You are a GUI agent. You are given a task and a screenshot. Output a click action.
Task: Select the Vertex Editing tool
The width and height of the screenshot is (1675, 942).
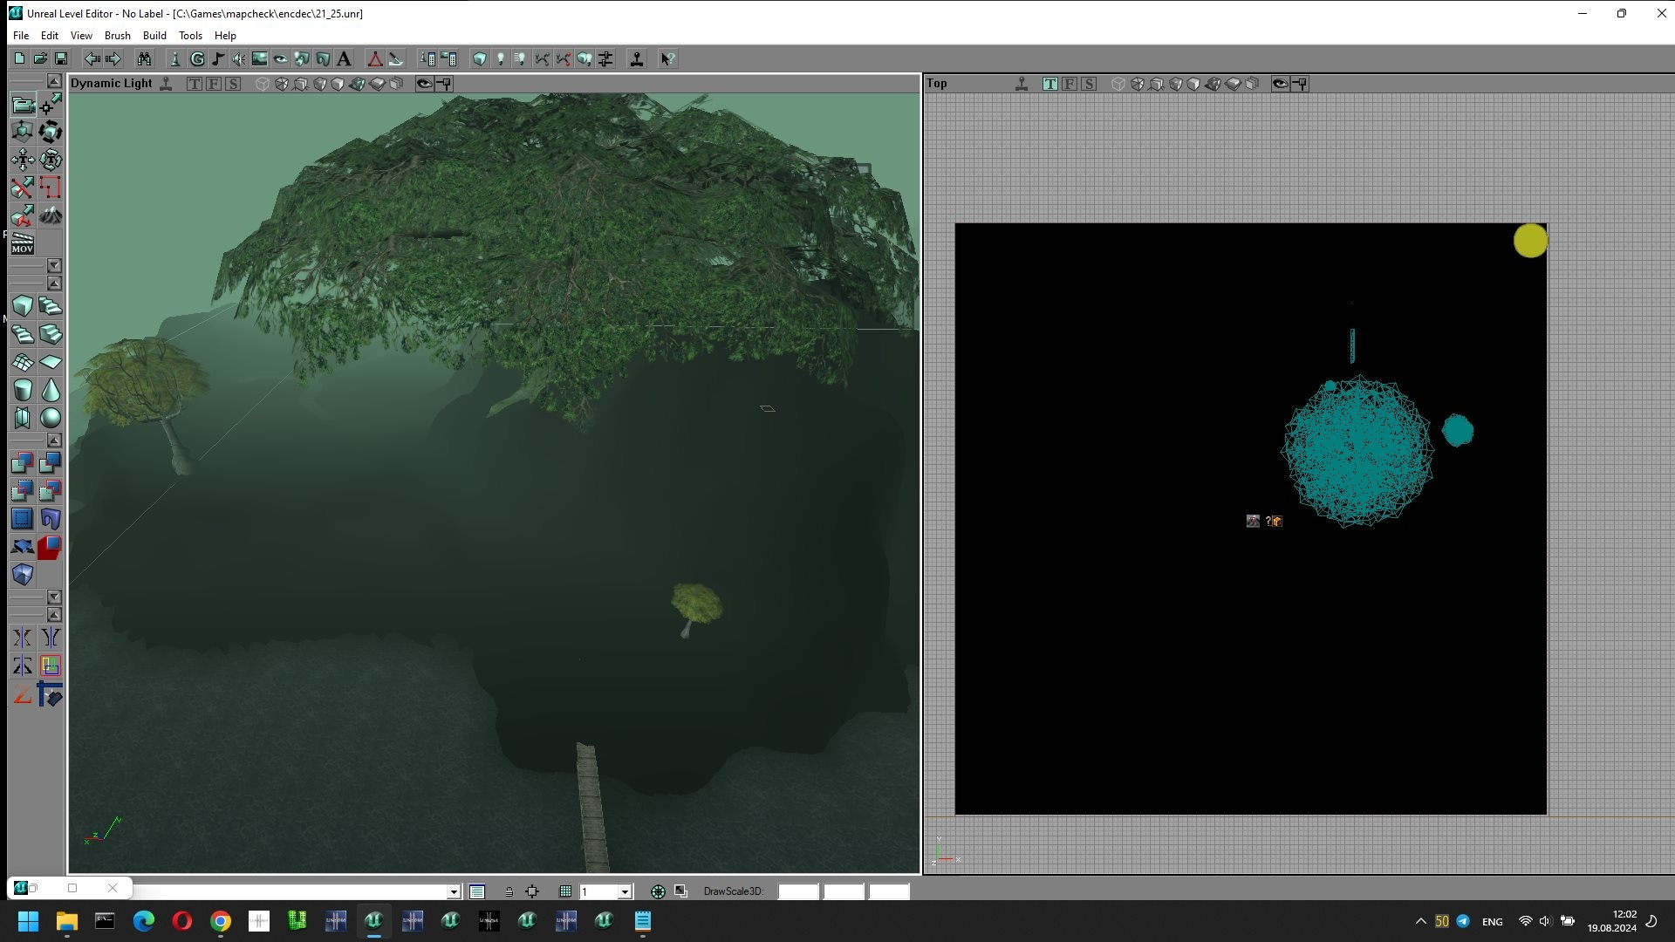point(51,105)
